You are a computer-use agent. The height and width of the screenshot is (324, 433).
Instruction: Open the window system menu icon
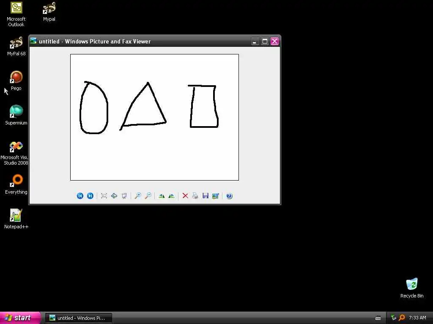click(33, 41)
